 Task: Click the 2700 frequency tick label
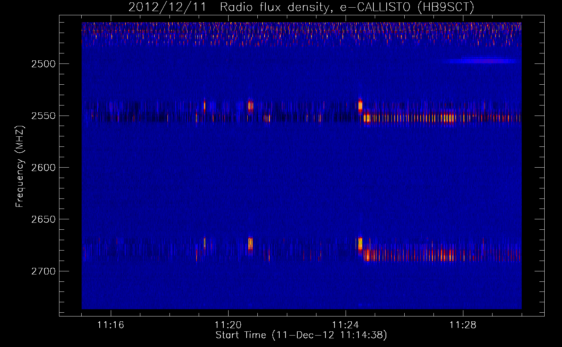tap(43, 271)
